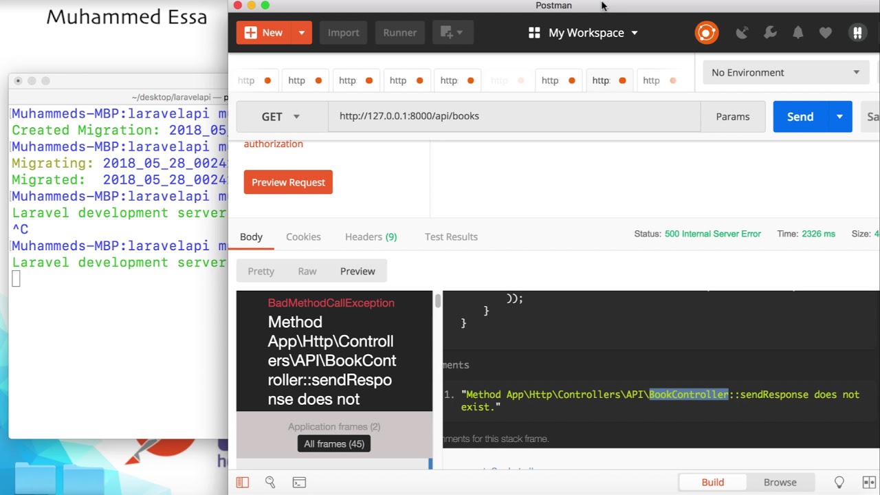Click the highlighted BookController text
This screenshot has height=495, width=880.
tap(688, 395)
